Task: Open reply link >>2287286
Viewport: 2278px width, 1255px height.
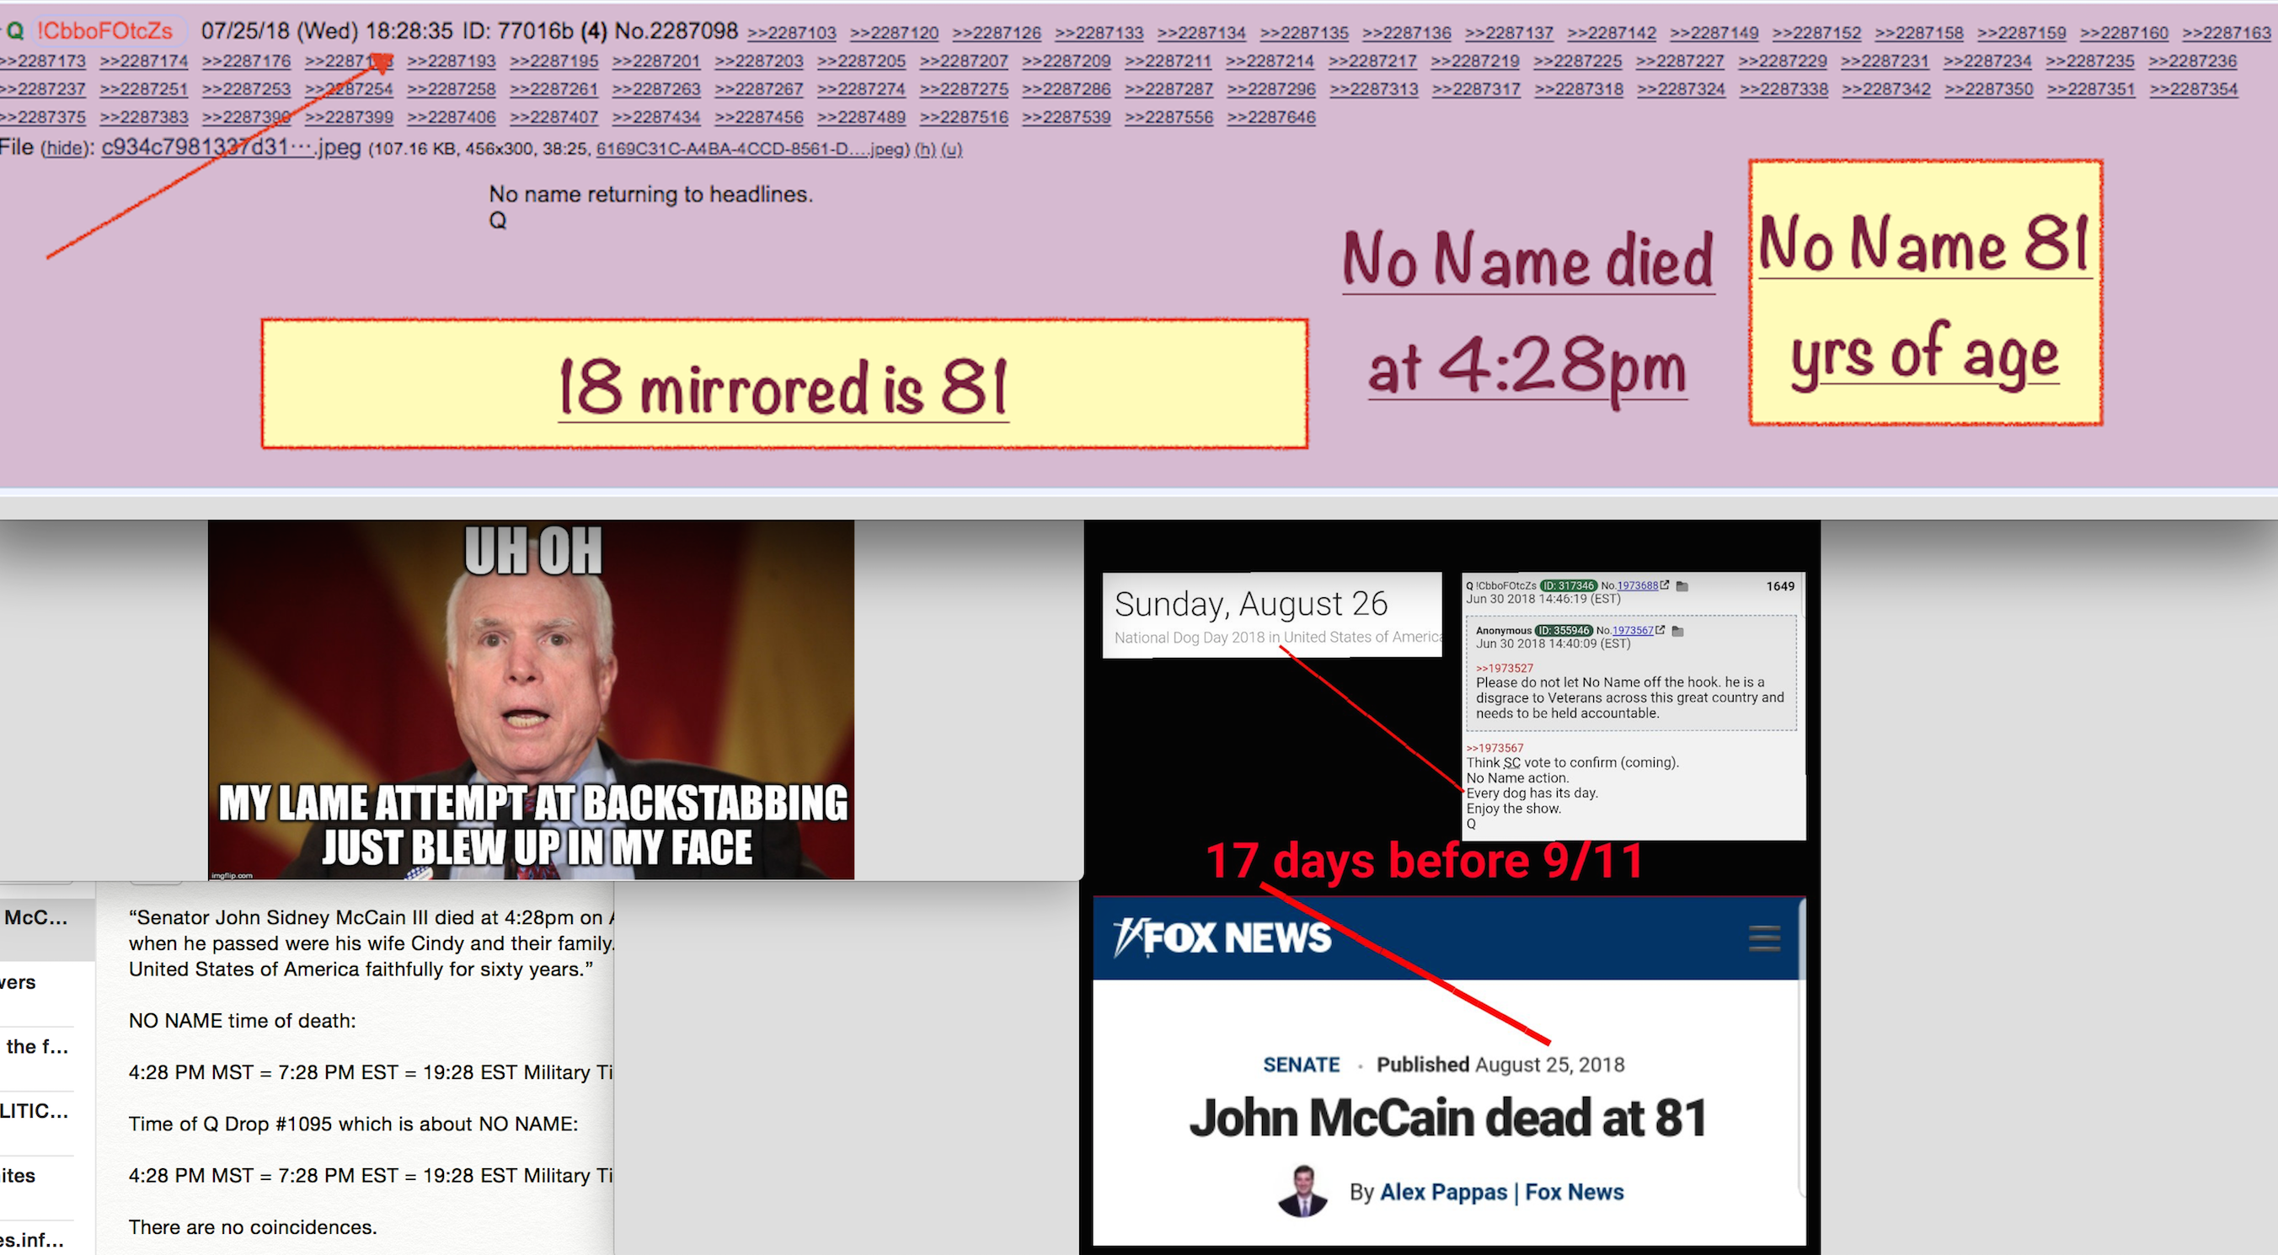Action: pyautogui.click(x=1066, y=89)
